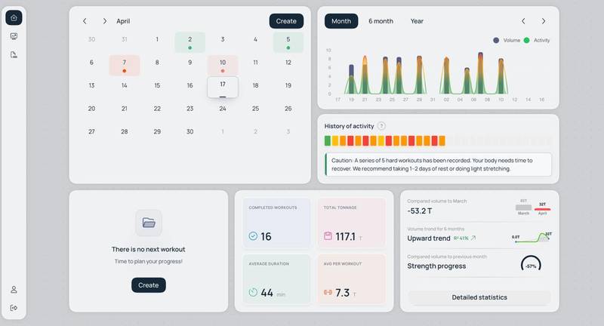The width and height of the screenshot is (604, 326).
Task: Go to previous month in calendar
Action: [x=85, y=21]
